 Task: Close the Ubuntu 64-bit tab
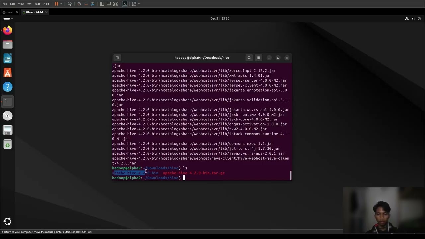(x=46, y=12)
